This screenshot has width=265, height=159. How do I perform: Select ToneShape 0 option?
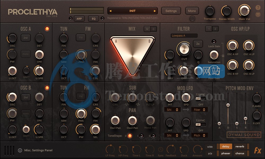(130, 136)
